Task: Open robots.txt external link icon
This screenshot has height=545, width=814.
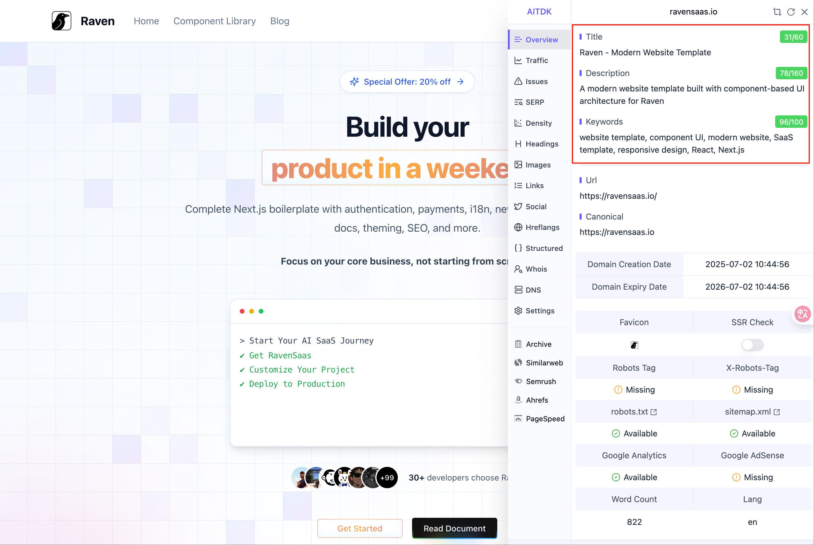Action: click(x=654, y=412)
